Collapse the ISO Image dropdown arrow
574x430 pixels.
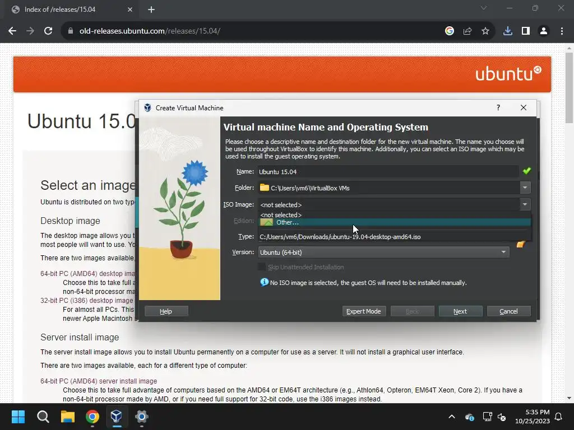point(525,204)
